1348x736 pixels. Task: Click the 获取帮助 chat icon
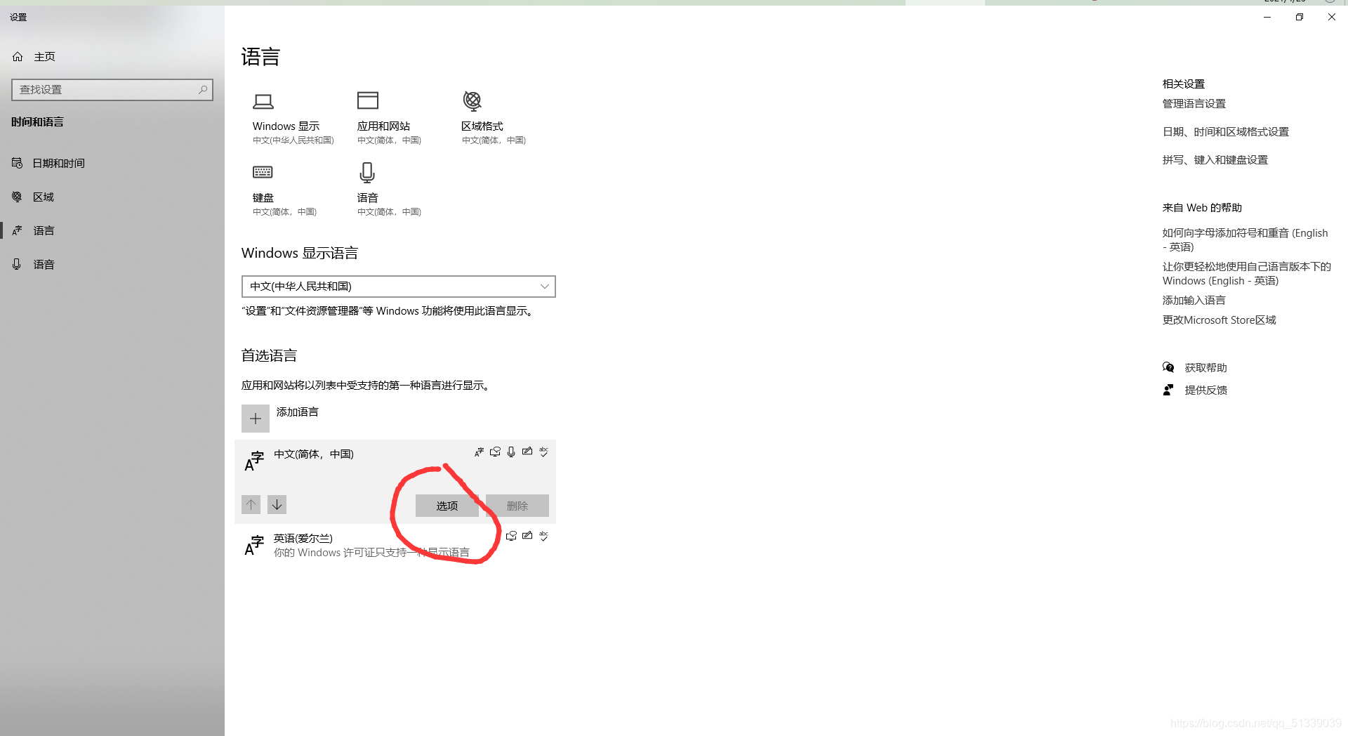click(1168, 367)
